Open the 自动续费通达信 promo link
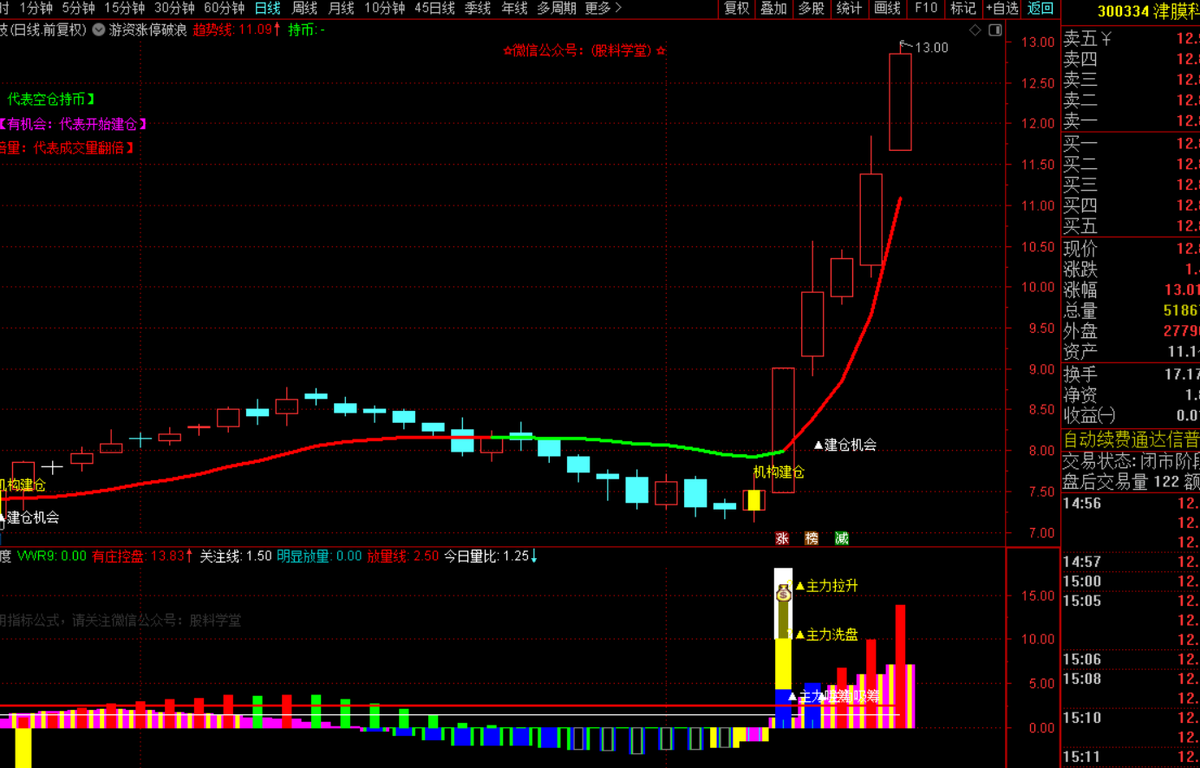Screen dimensions: 1200x768 coord(1131,439)
